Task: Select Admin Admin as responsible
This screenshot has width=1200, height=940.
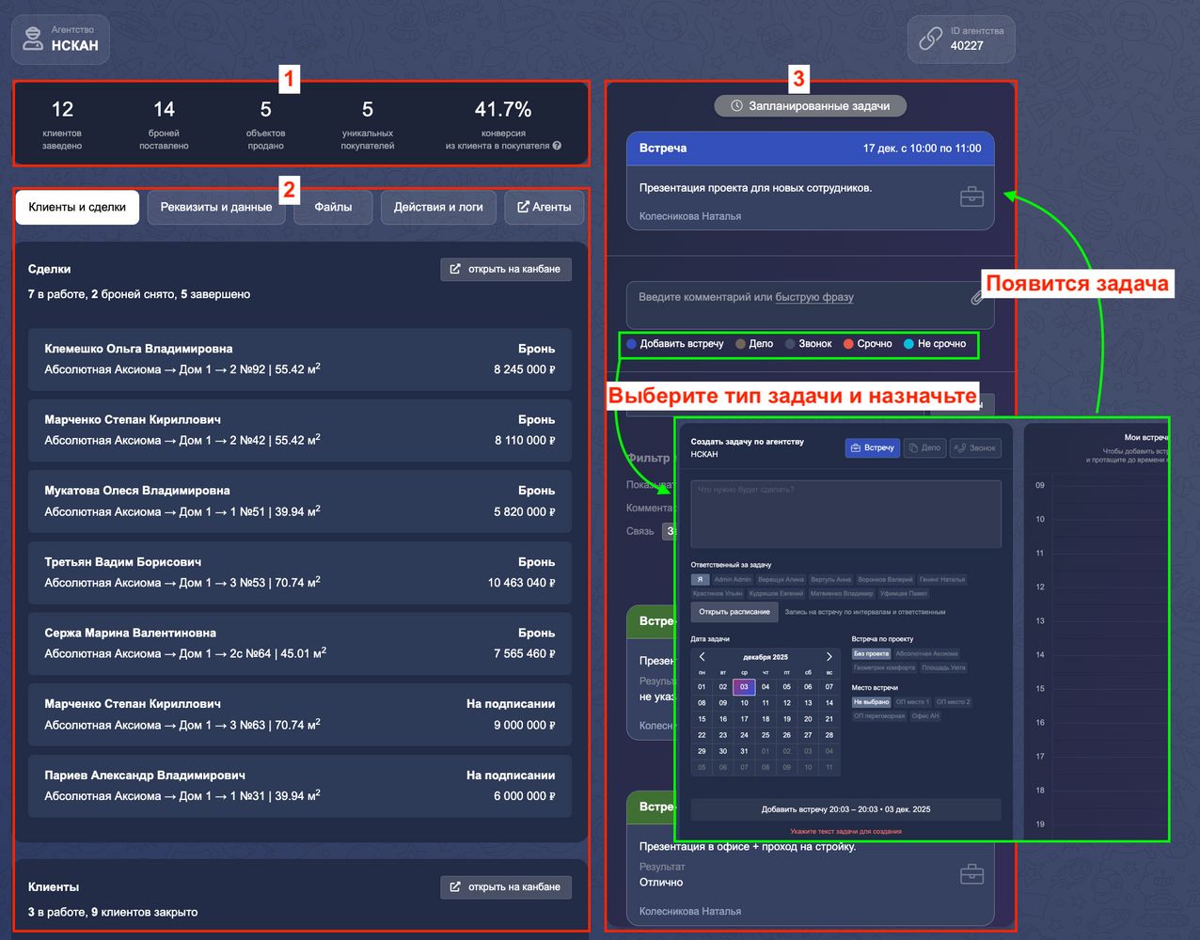Action: (733, 580)
